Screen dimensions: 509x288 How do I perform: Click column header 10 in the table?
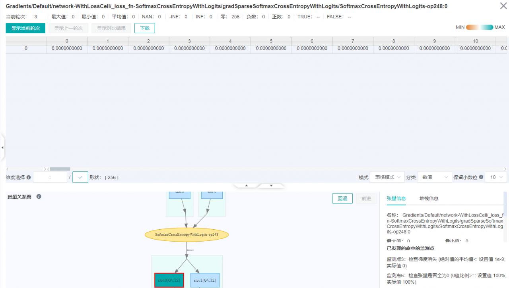point(476,41)
